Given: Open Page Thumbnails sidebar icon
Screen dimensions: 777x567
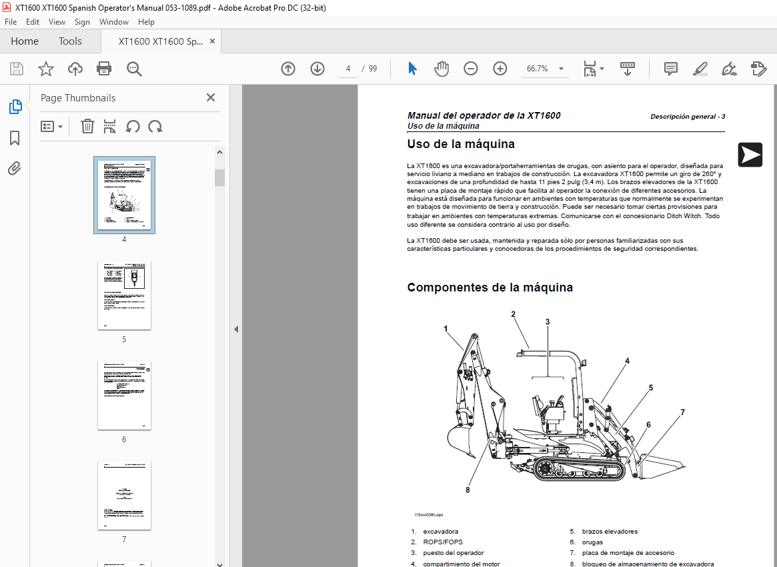Looking at the screenshot, I should click(x=15, y=107).
